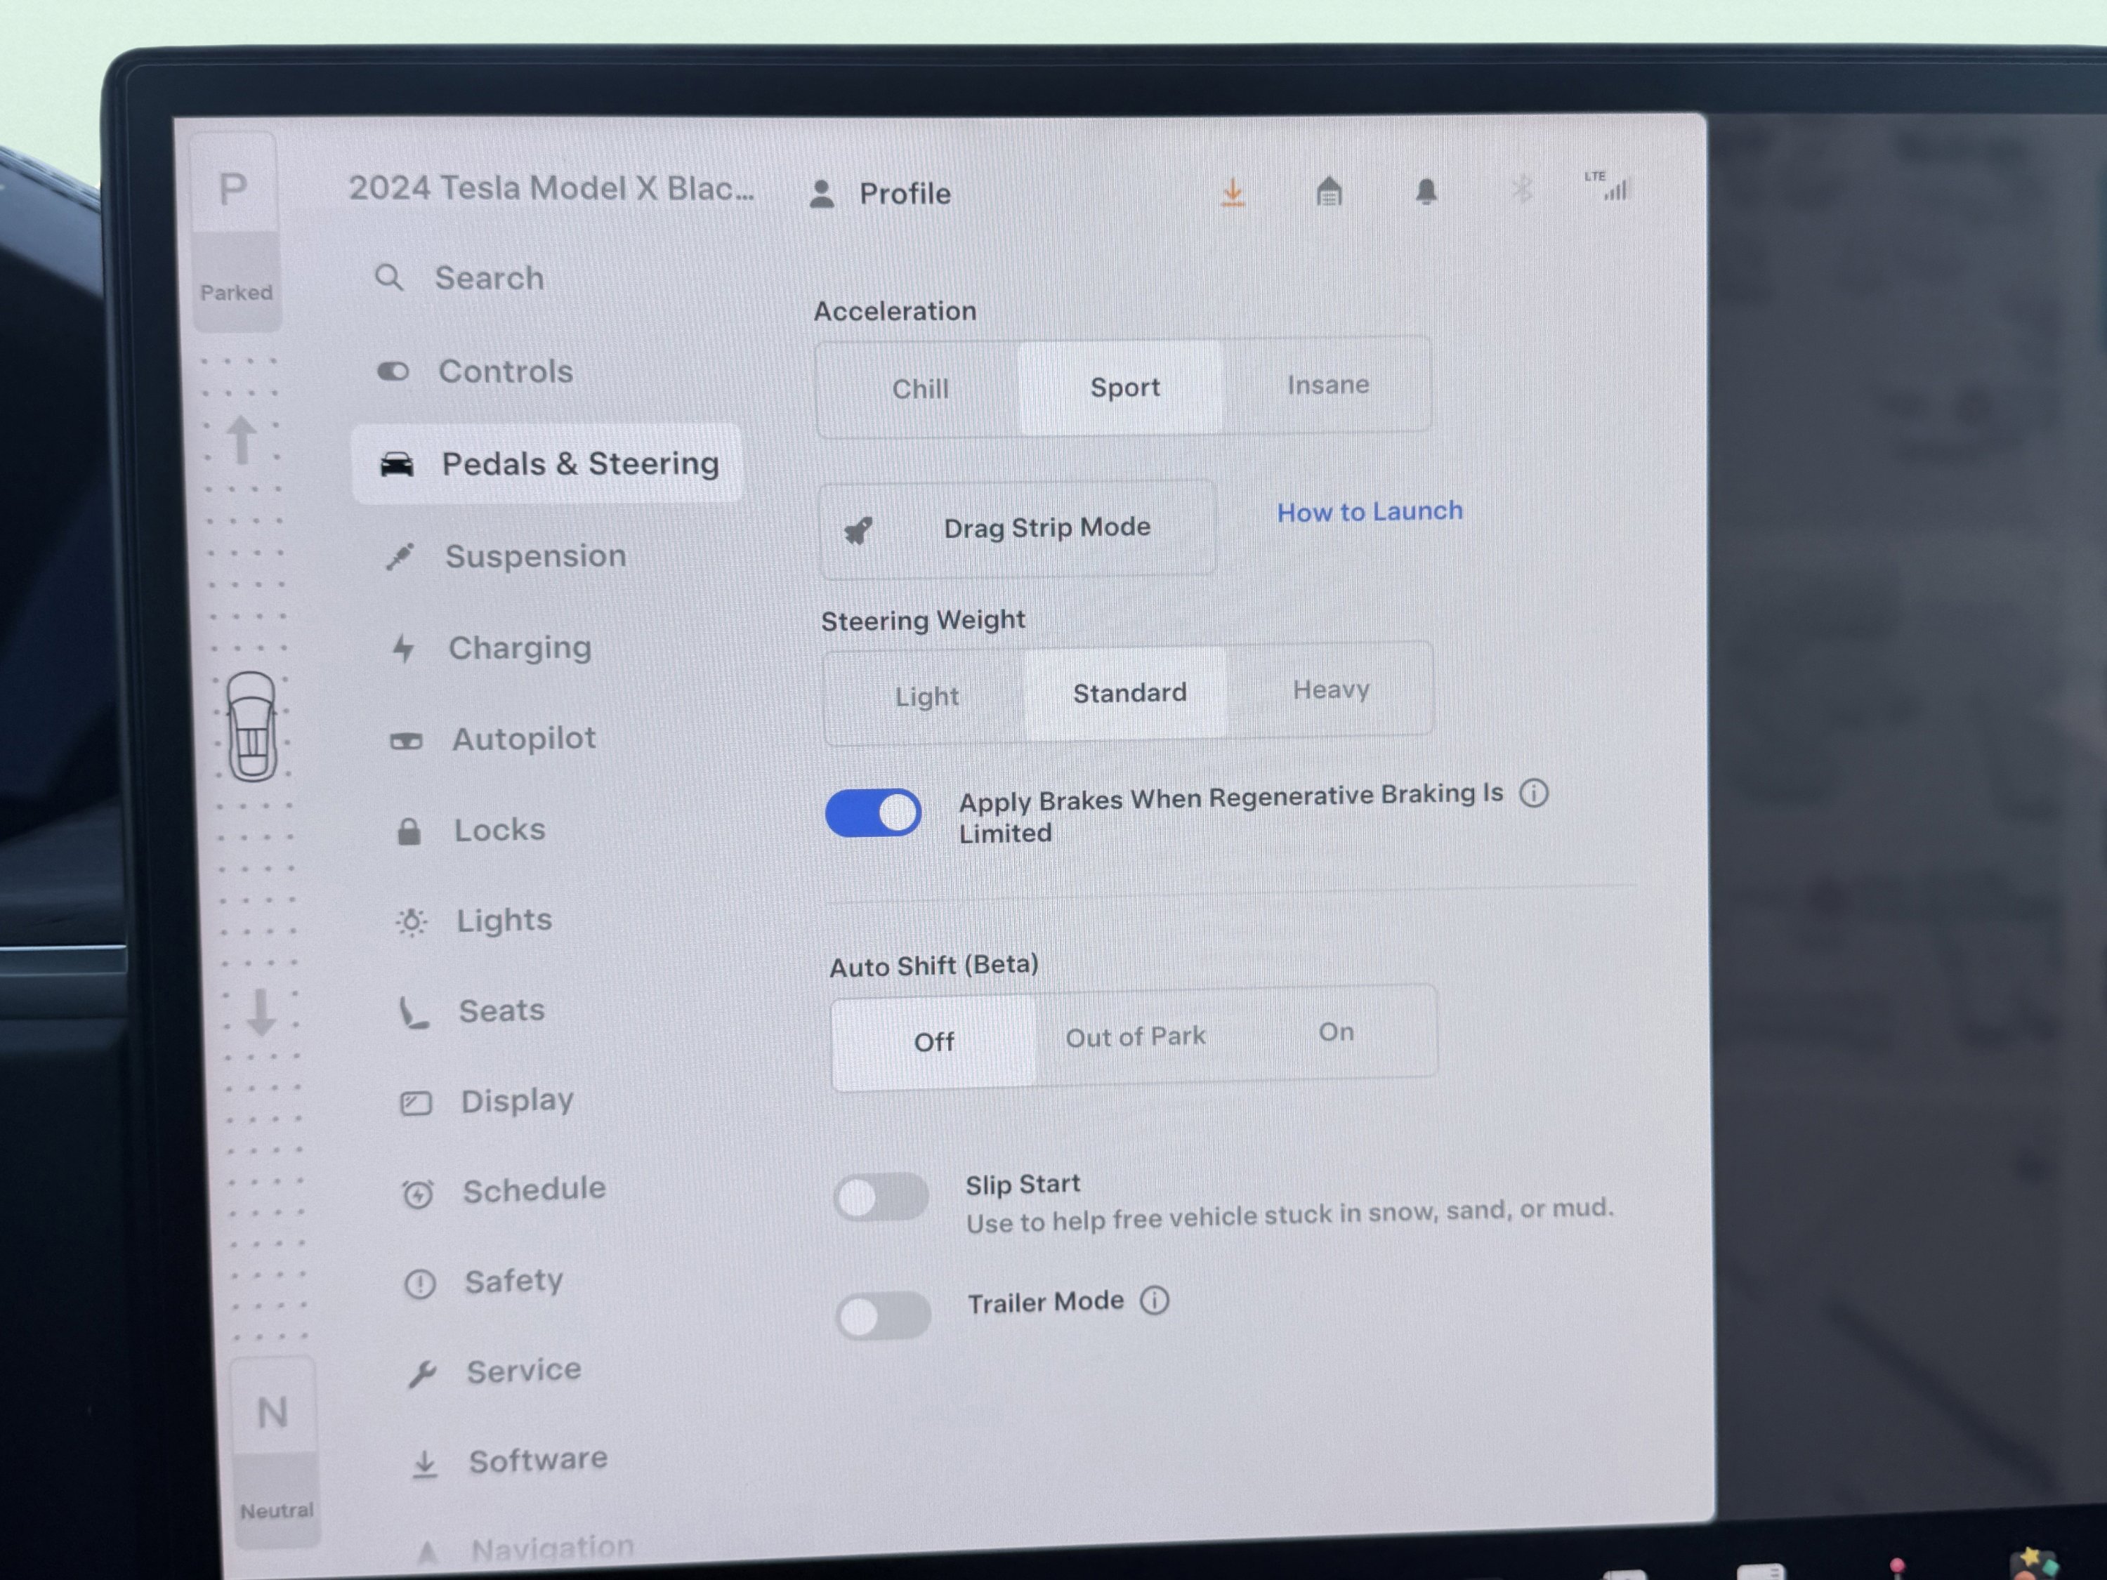Click the Software download arrow icon
Viewport: 2107px width, 1580px height.
pos(425,1464)
